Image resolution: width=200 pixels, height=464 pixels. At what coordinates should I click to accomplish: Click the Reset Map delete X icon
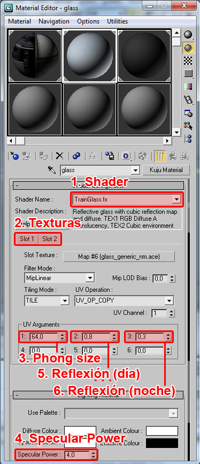(60, 156)
